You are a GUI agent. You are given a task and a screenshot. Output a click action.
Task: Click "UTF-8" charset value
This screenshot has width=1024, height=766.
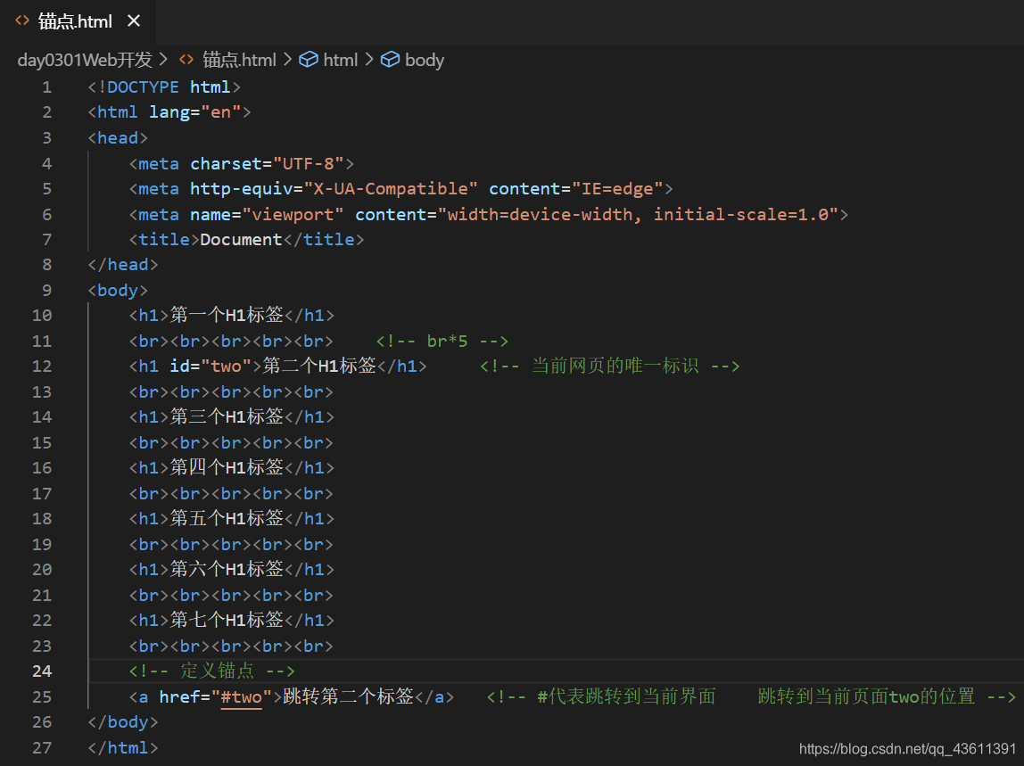[x=309, y=163]
